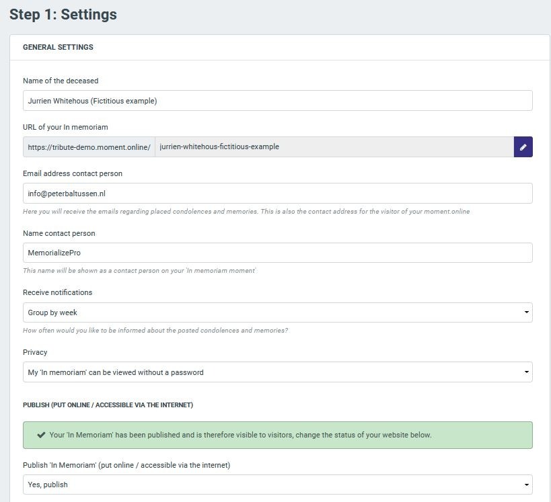Click the help text under the email field
The height and width of the screenshot is (502, 551).
click(246, 212)
